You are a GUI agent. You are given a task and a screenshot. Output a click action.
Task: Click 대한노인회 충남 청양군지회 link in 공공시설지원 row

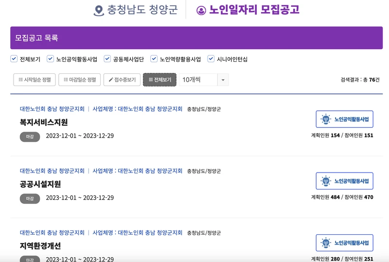pyautogui.click(x=52, y=171)
